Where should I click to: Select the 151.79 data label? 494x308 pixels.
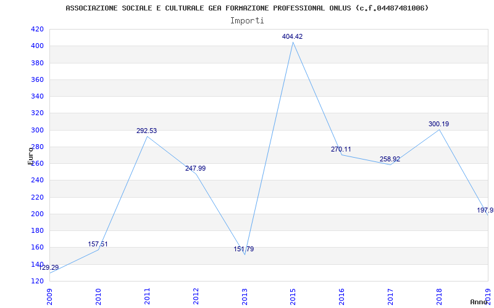[x=243, y=249]
